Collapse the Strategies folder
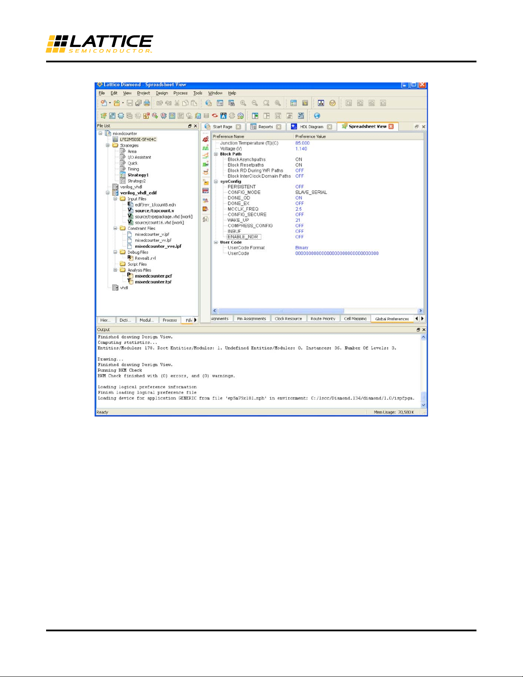 pyautogui.click(x=108, y=145)
